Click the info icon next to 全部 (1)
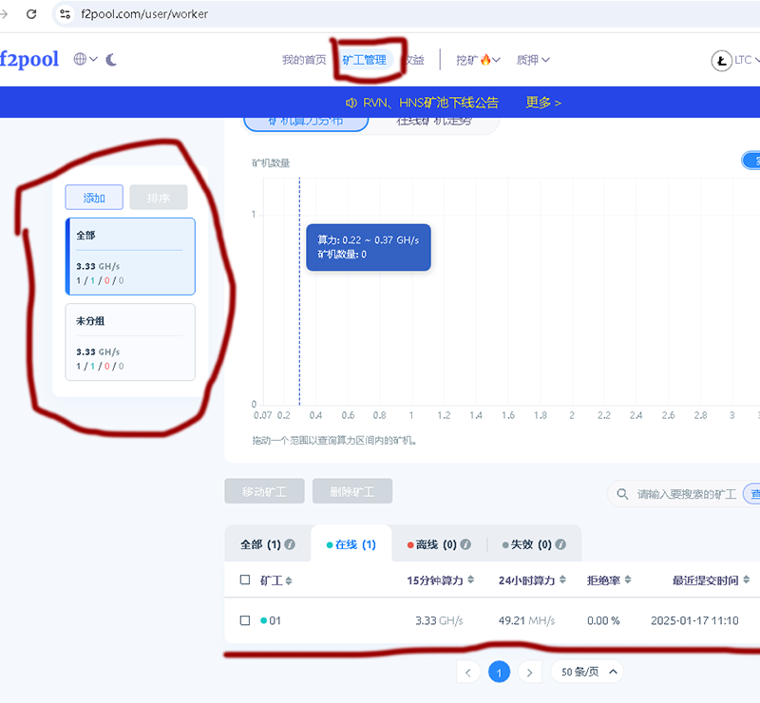The height and width of the screenshot is (703, 760). click(290, 545)
